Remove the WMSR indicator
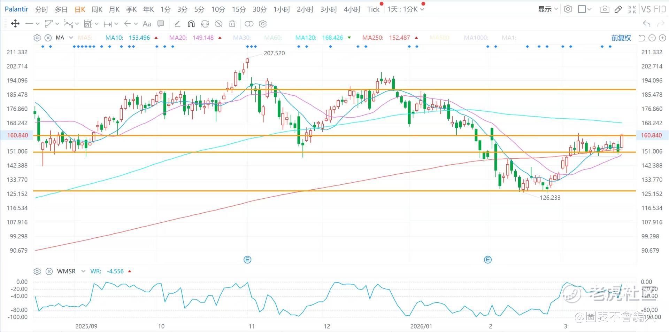Viewport: 669px width, 332px height. [49, 271]
